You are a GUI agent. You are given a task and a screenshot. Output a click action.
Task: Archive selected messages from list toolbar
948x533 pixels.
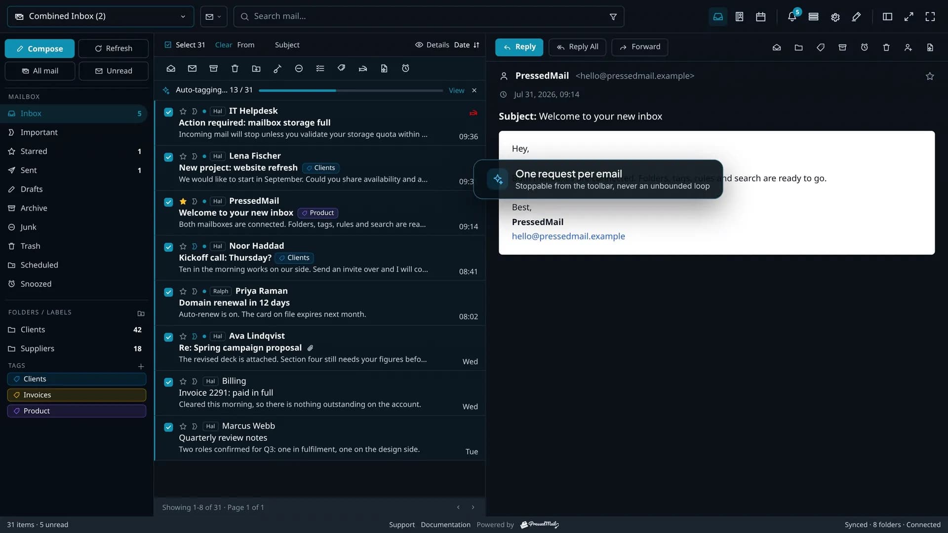point(213,69)
